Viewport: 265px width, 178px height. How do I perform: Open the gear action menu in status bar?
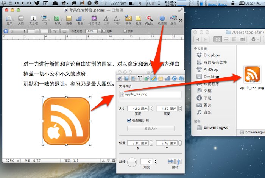click(114, 161)
